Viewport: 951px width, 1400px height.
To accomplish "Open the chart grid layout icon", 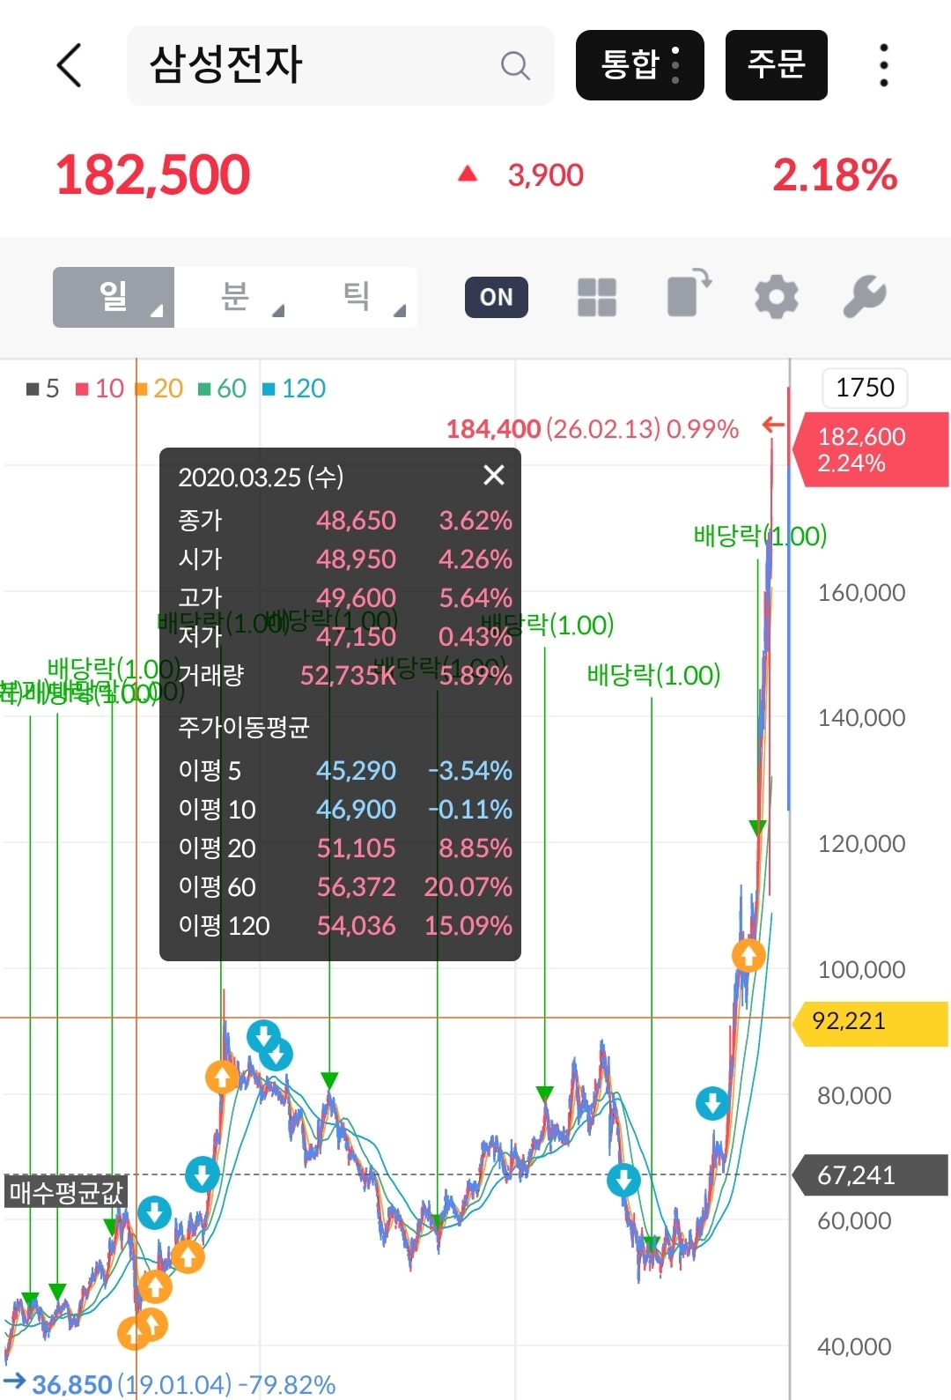I will pos(596,297).
